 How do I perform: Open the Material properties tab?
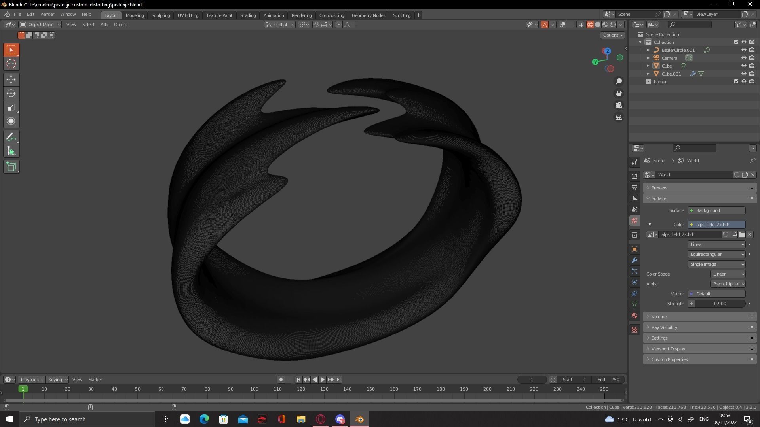635,316
